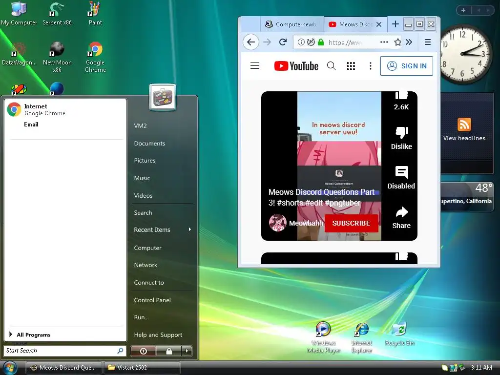Open Control Panel from Start menu
This screenshot has height=375, width=500.
152,300
